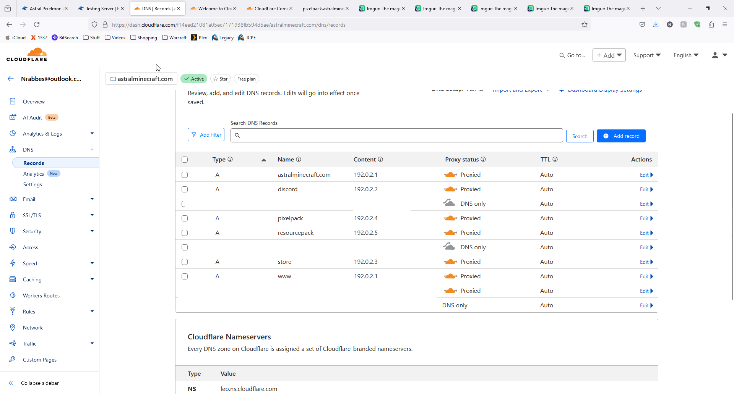Click the Add record button

pos(621,136)
